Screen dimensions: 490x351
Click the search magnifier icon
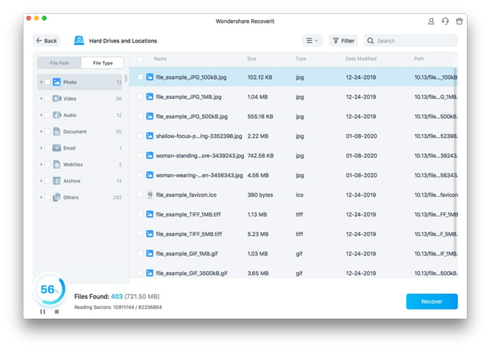(x=370, y=41)
